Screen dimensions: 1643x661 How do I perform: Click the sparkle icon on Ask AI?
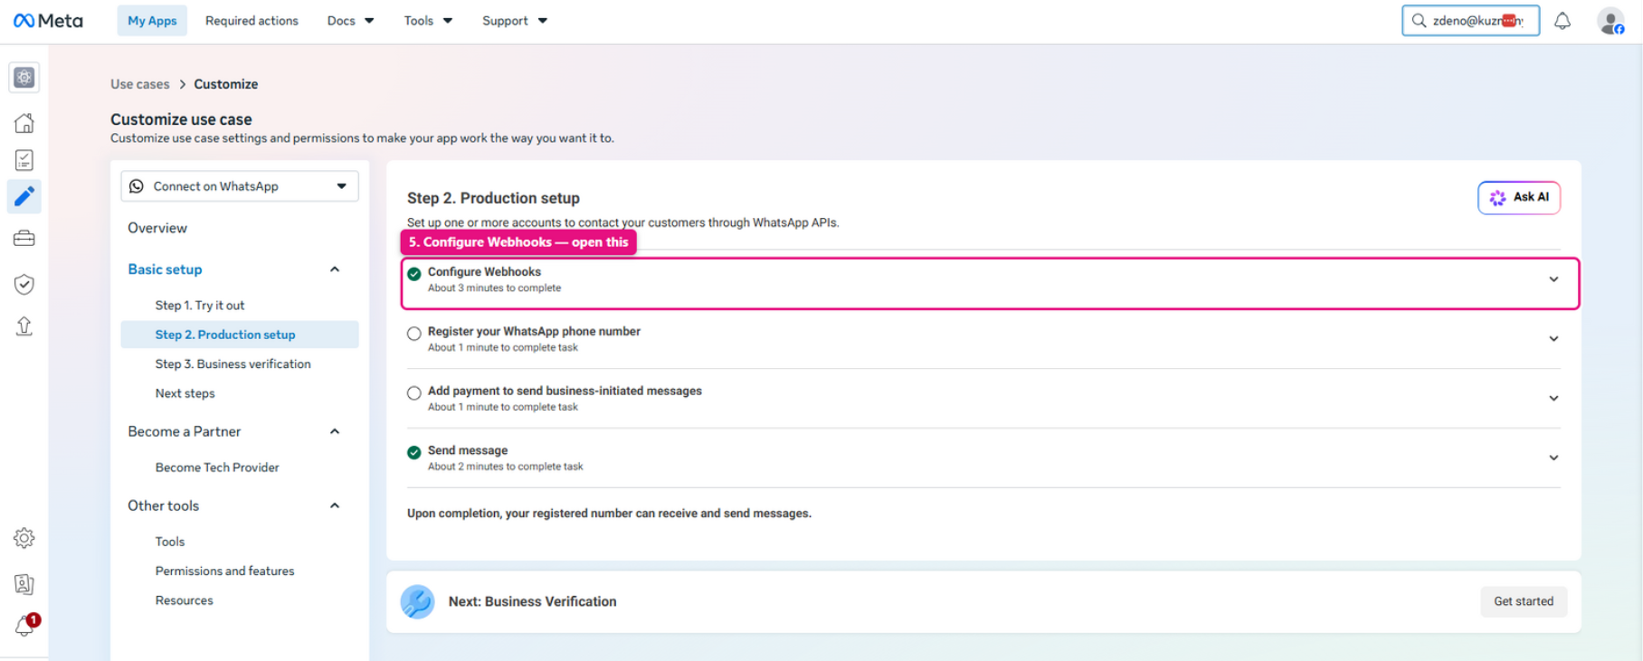click(x=1498, y=197)
